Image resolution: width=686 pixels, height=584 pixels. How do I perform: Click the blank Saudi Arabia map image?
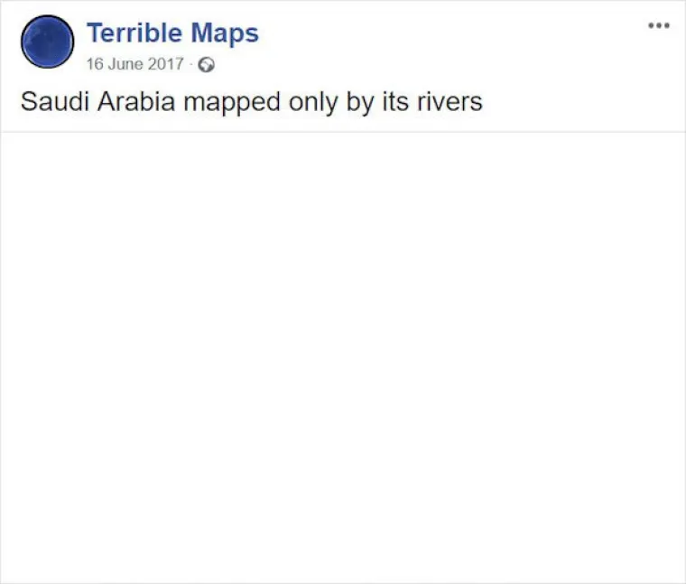coord(343,357)
